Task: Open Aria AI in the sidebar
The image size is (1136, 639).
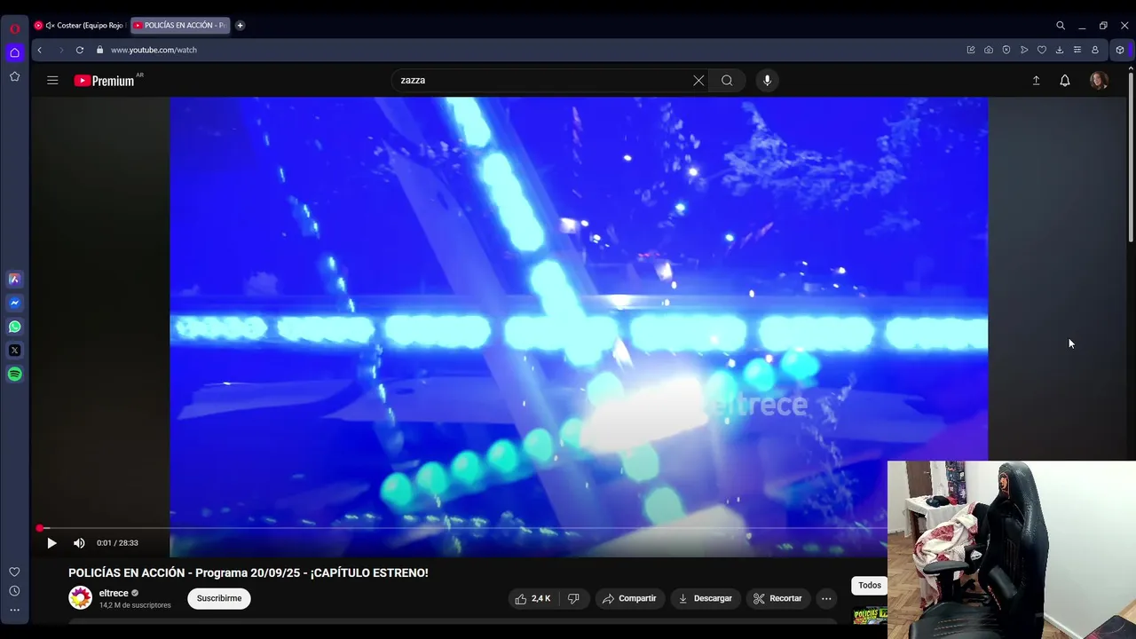Action: 14,279
